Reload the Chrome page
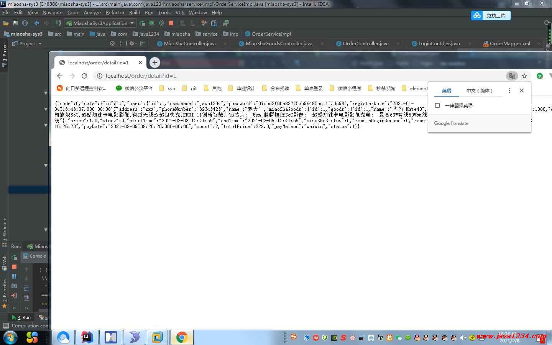Viewport: 552px width, 345px height. [84, 76]
